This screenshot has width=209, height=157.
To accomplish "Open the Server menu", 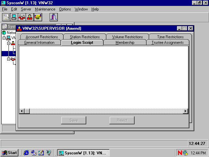I will pyautogui.click(x=26, y=9).
